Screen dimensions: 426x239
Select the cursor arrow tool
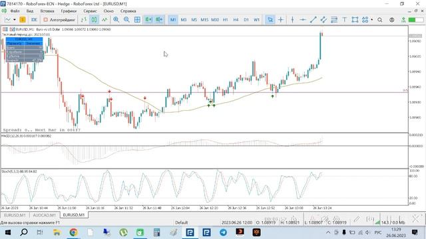270,20
